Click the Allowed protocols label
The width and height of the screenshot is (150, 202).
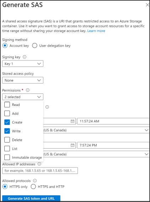[16, 181]
